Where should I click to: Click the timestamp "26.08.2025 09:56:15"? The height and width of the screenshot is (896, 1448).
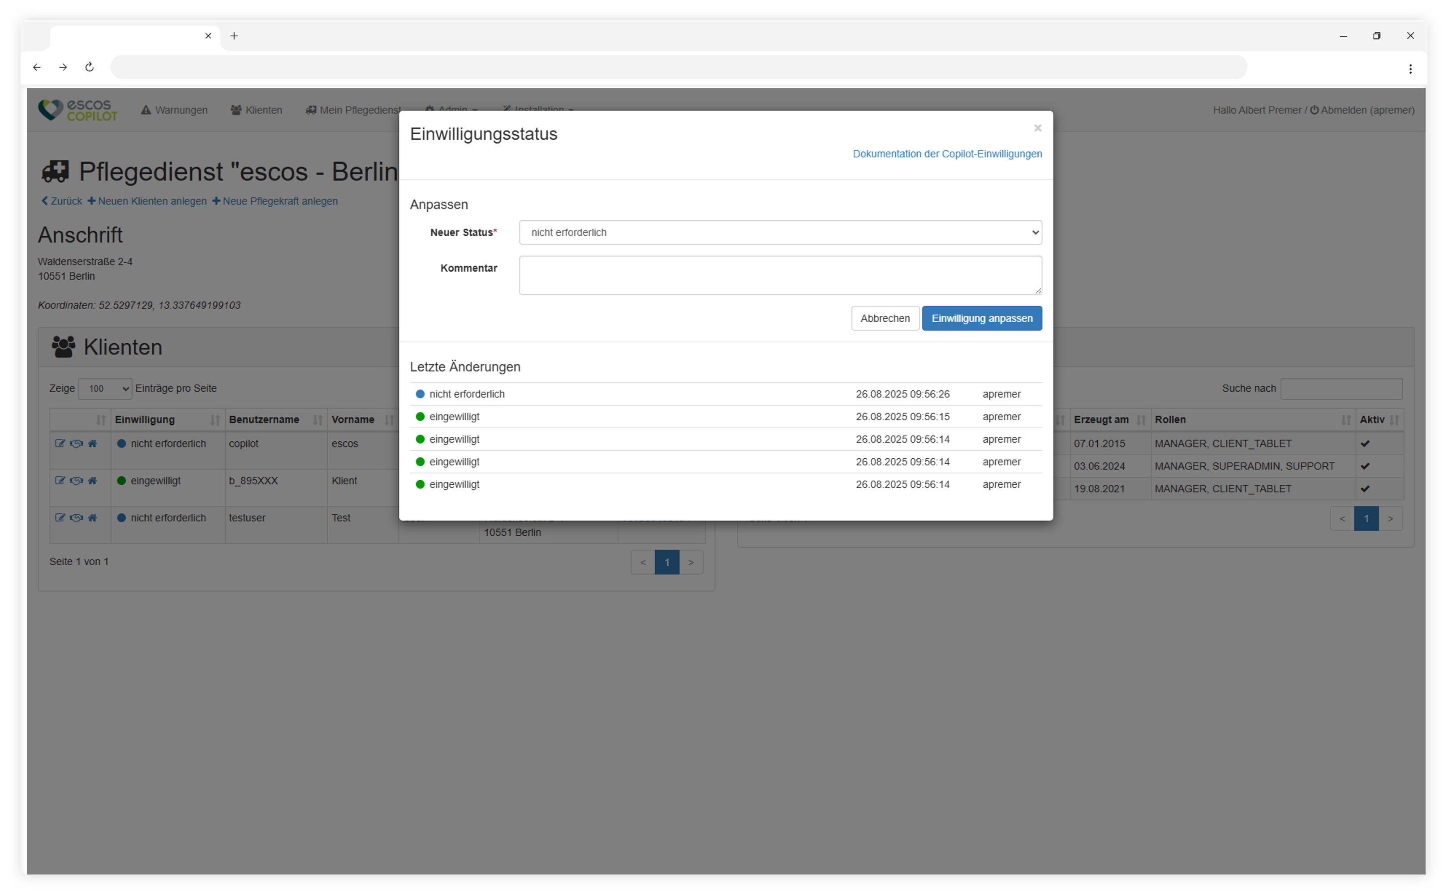(902, 417)
